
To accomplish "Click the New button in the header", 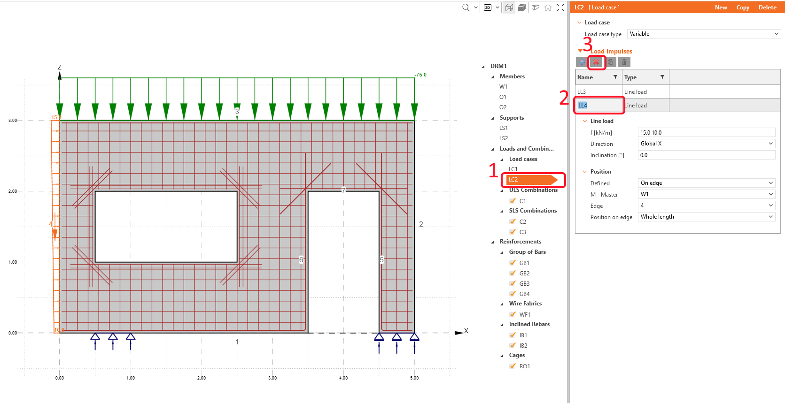I will [x=721, y=8].
